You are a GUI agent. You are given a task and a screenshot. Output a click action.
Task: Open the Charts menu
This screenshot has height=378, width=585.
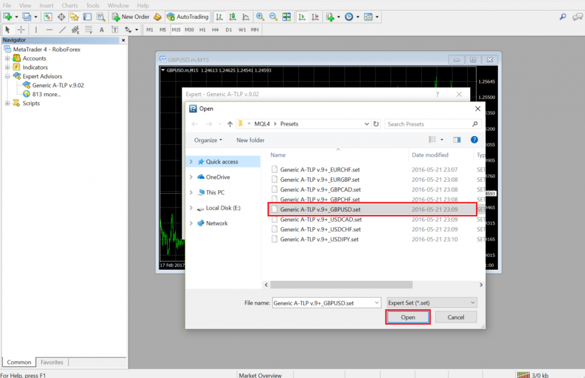(70, 6)
